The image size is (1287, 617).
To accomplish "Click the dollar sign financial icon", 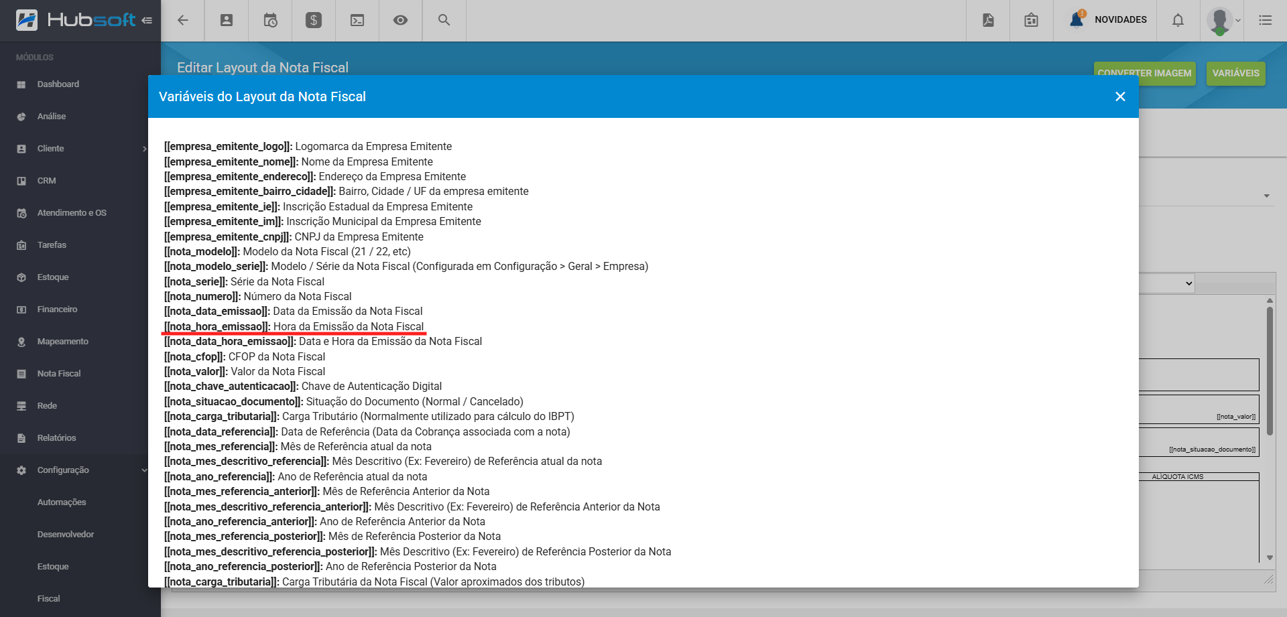I will (x=314, y=20).
